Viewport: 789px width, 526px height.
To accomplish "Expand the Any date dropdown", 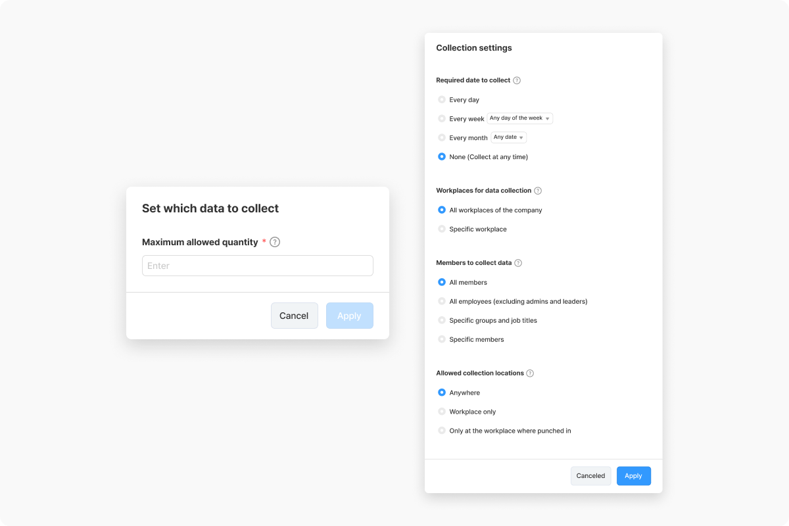I will coord(509,137).
